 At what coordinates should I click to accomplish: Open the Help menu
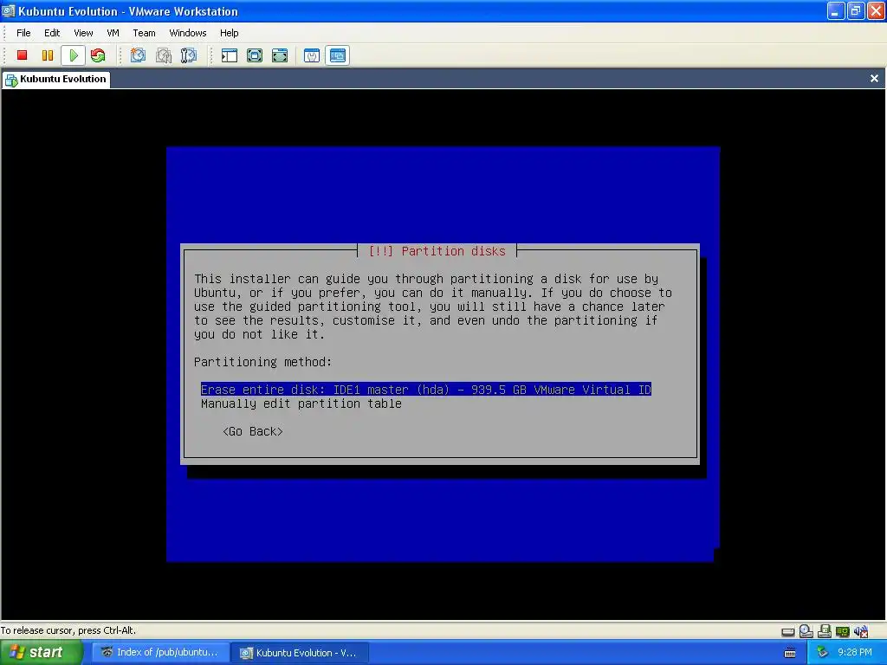pos(229,33)
